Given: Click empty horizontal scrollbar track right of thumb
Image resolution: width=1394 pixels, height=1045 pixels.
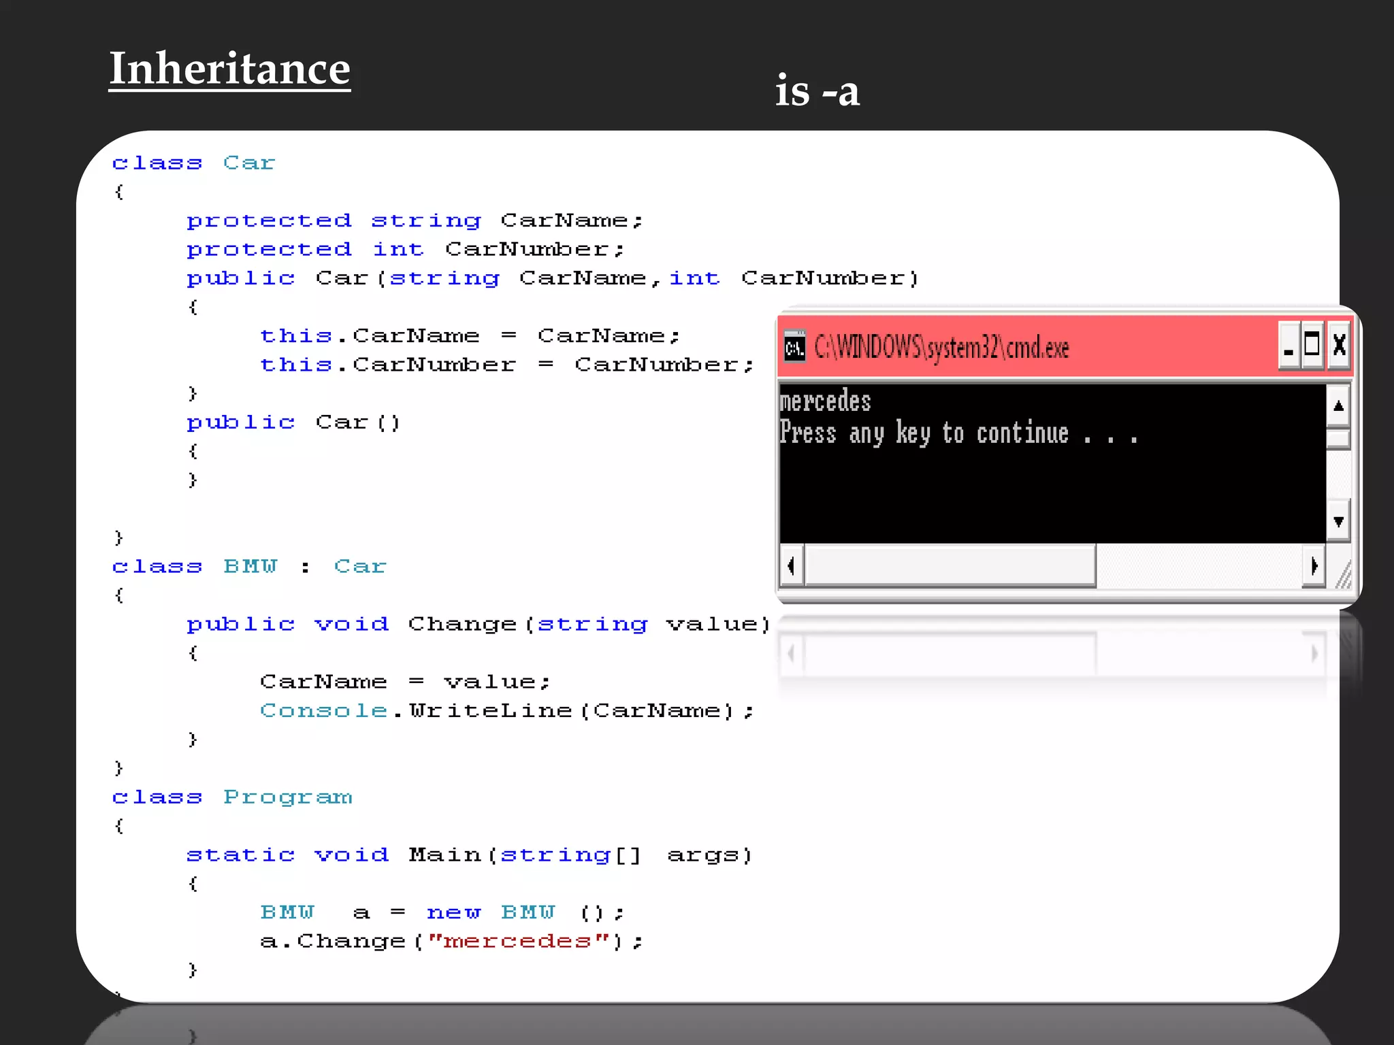Looking at the screenshot, I should point(1198,565).
